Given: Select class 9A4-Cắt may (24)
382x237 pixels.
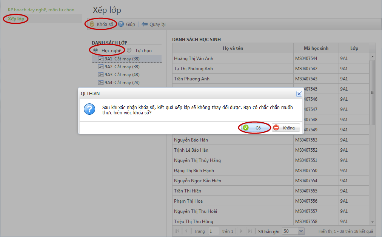Looking at the screenshot, I should tap(126, 83).
